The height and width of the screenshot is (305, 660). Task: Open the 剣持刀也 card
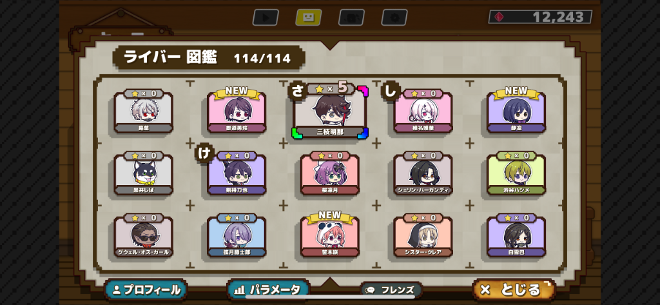237,173
